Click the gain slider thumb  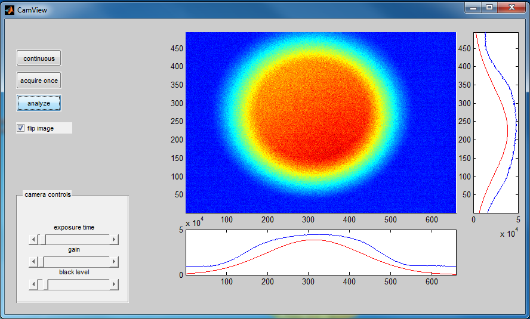pyautogui.click(x=42, y=262)
